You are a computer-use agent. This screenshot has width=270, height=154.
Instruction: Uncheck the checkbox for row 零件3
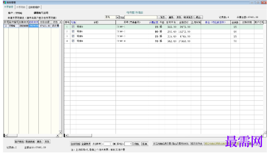tap(73, 27)
